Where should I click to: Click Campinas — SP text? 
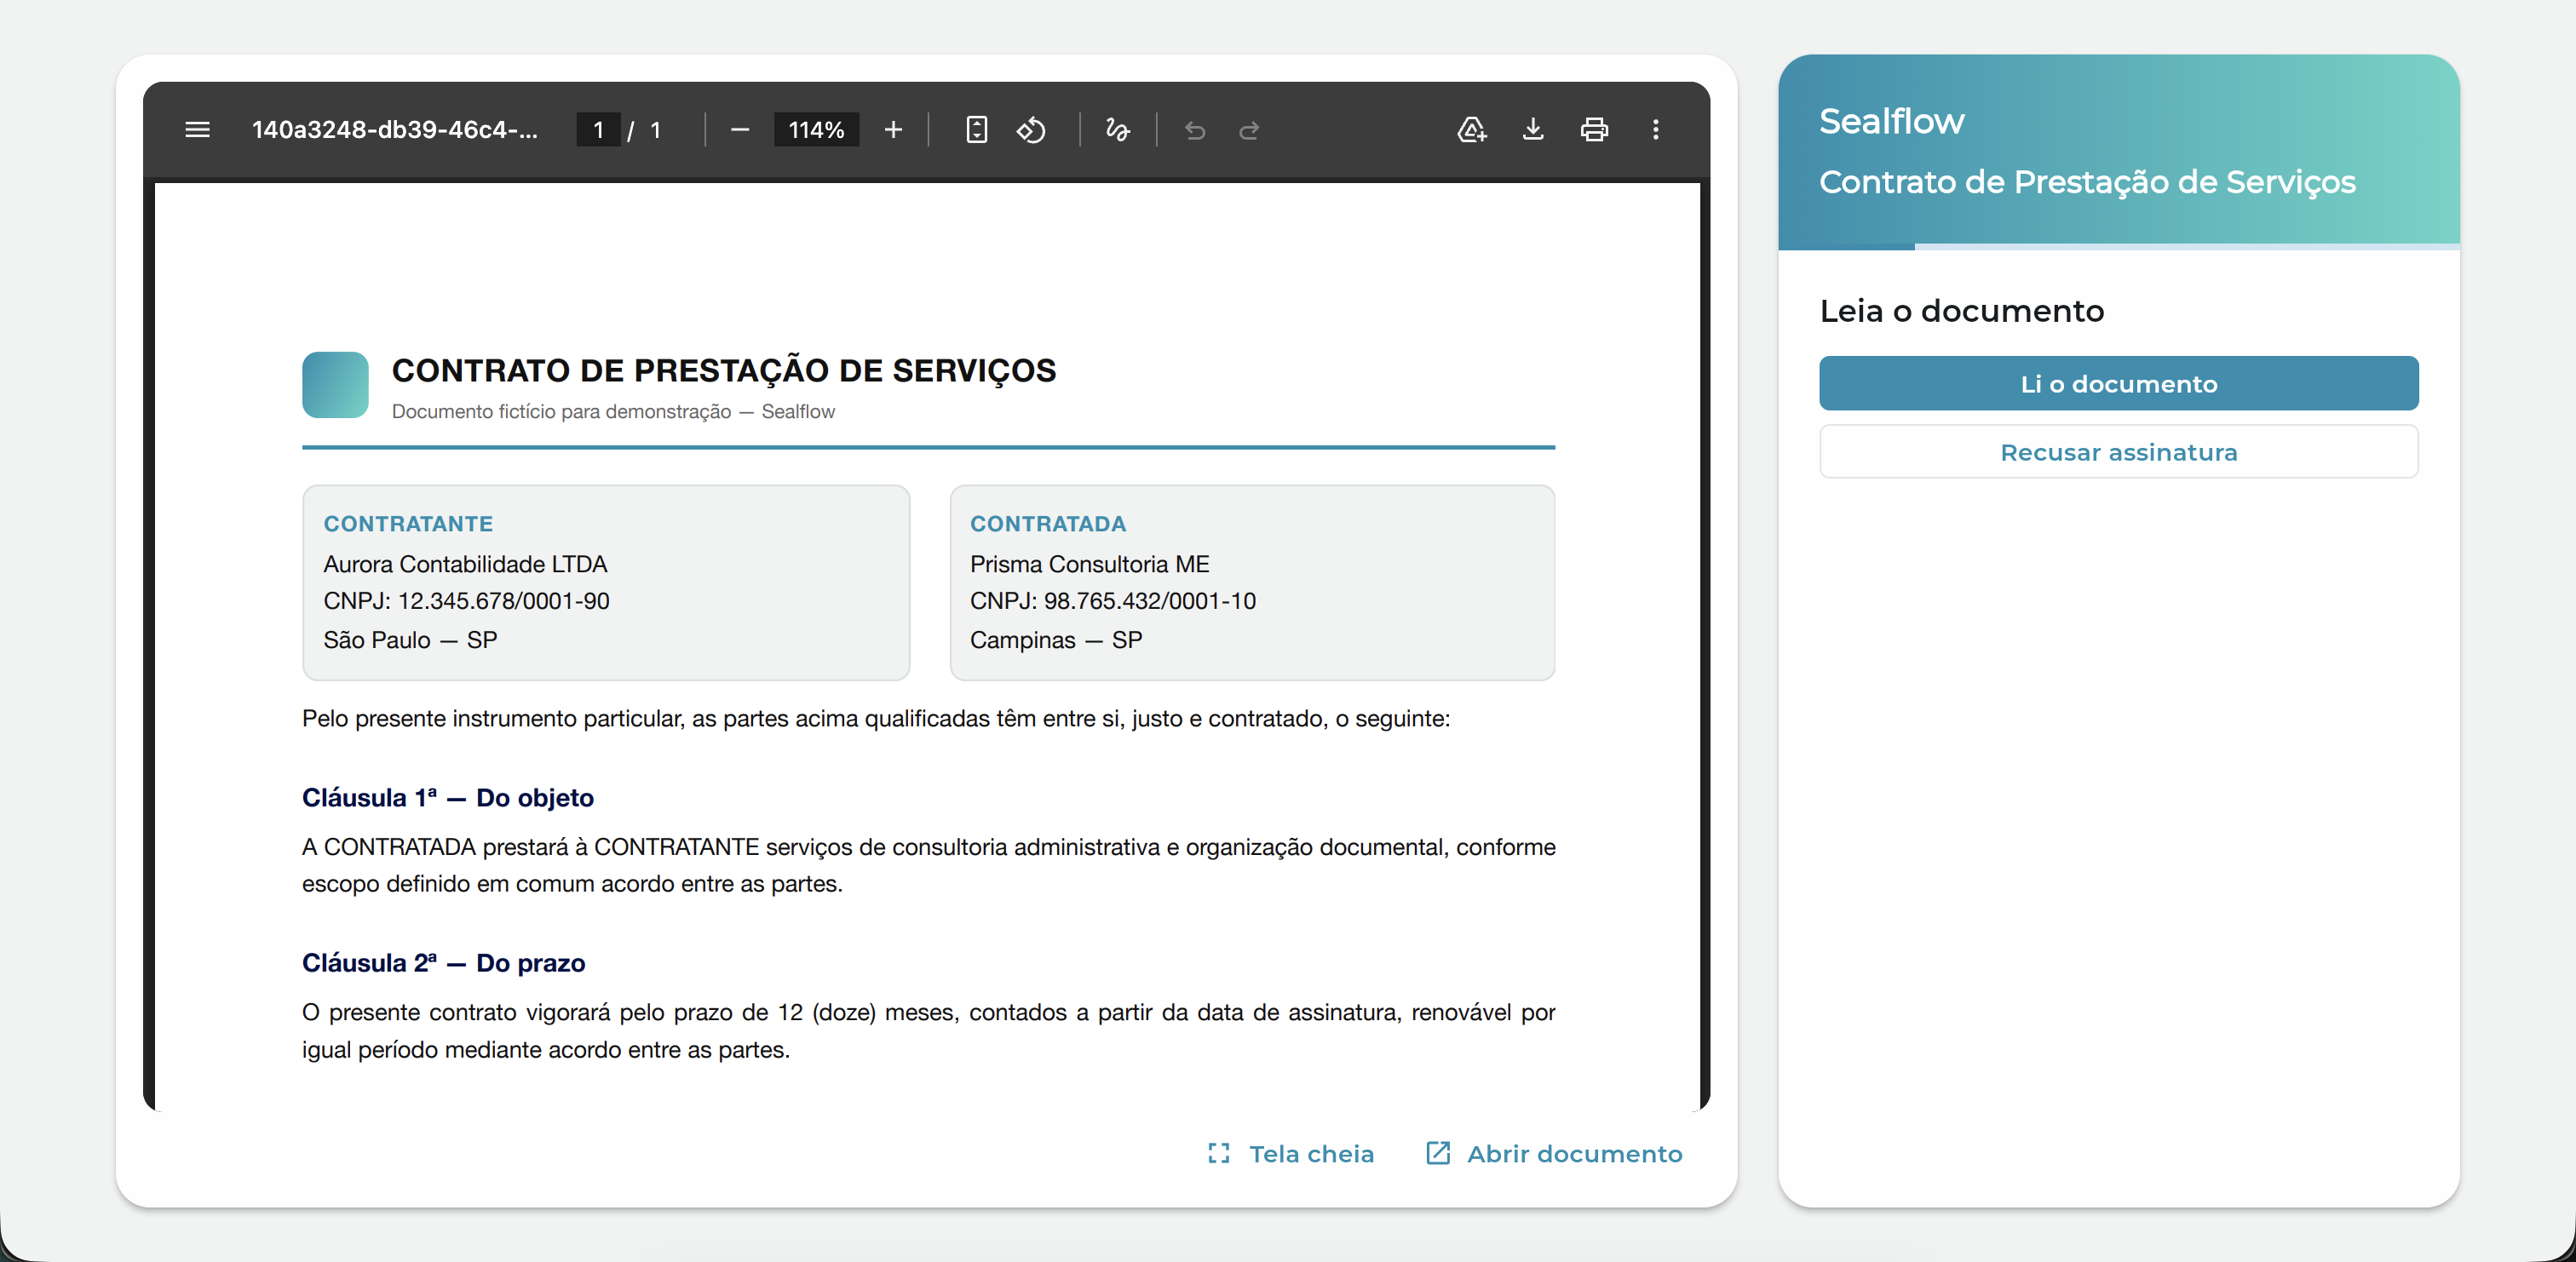click(1056, 640)
